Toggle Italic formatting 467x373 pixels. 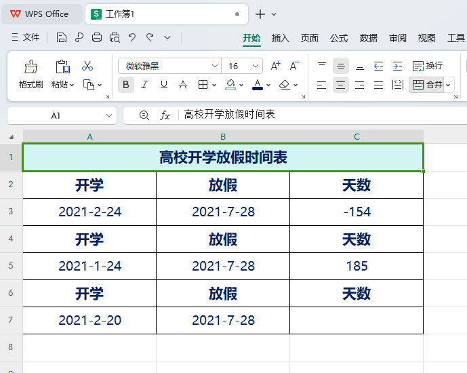click(145, 85)
